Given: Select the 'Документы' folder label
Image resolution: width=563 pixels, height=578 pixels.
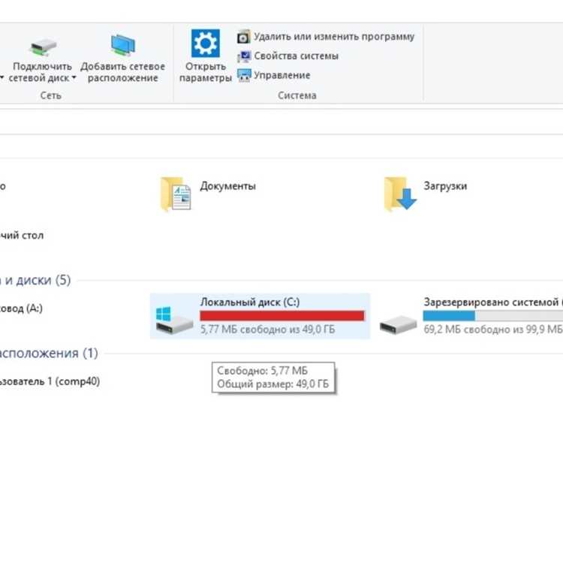Looking at the screenshot, I should [228, 186].
